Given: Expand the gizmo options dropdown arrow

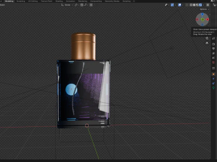Looking at the screenshot, I should click(x=175, y=5).
